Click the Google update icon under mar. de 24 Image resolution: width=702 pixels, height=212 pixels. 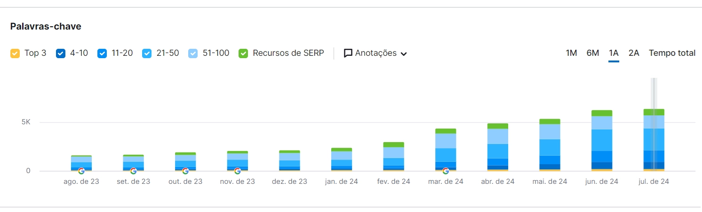click(446, 171)
